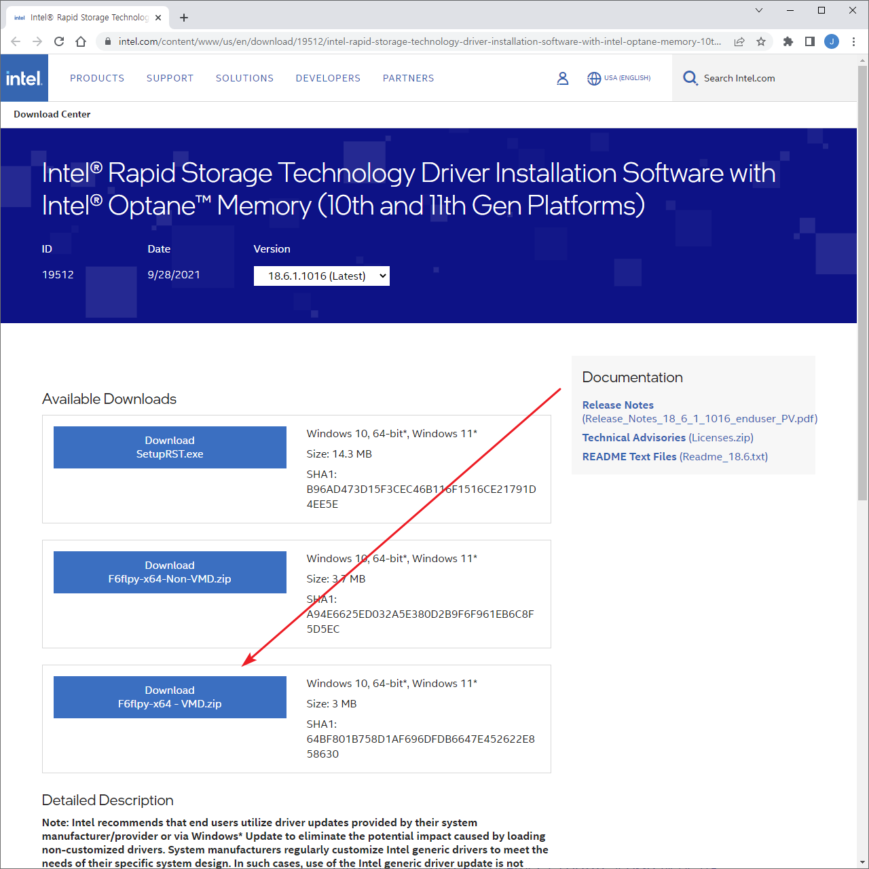
Task: Click the browser forward arrow
Action: [37, 41]
